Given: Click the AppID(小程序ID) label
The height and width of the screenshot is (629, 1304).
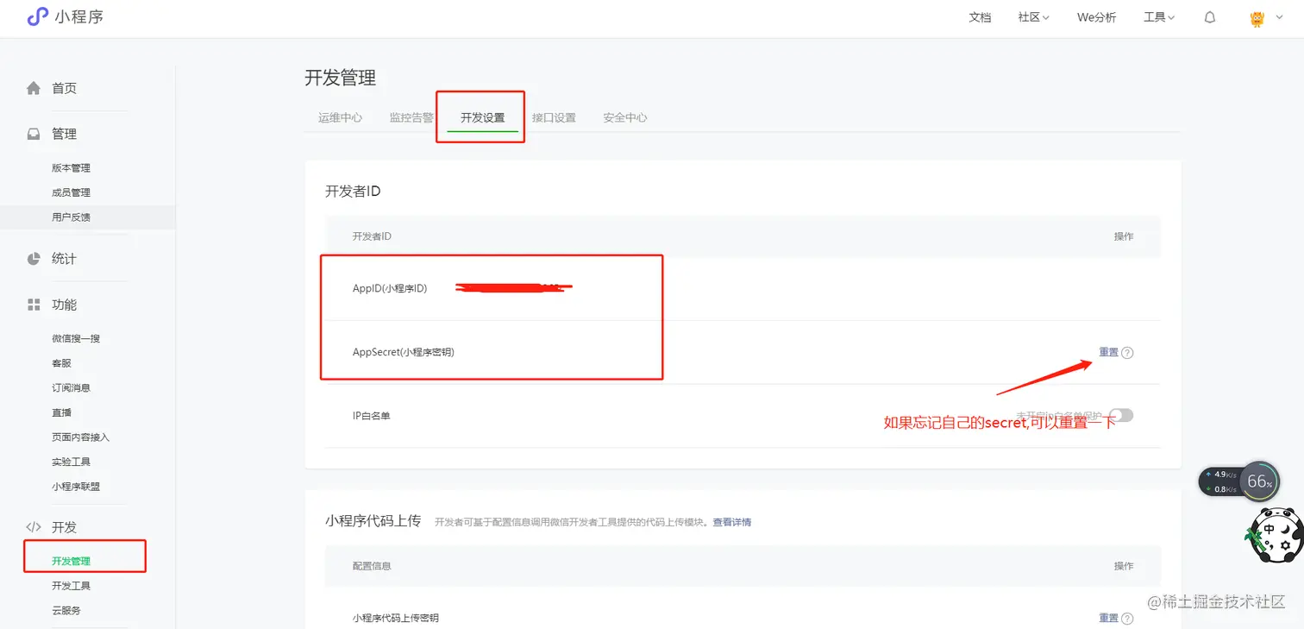Looking at the screenshot, I should point(390,289).
